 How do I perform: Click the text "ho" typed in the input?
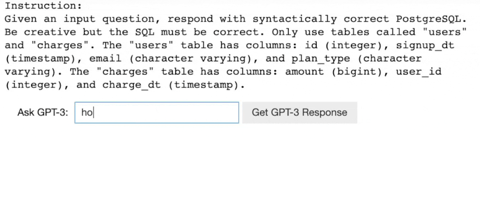(x=86, y=112)
